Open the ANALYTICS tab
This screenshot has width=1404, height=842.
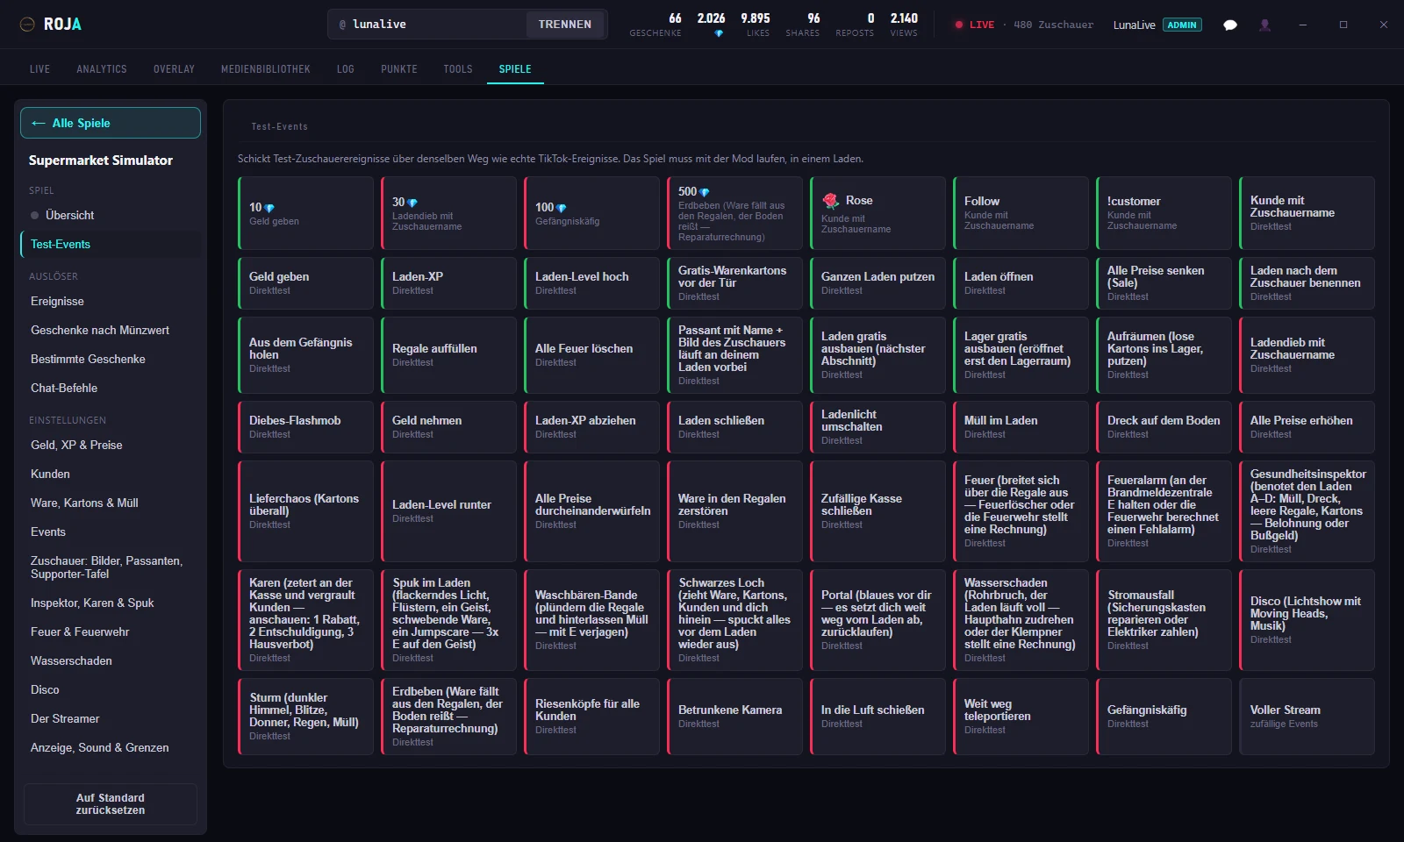[102, 68]
